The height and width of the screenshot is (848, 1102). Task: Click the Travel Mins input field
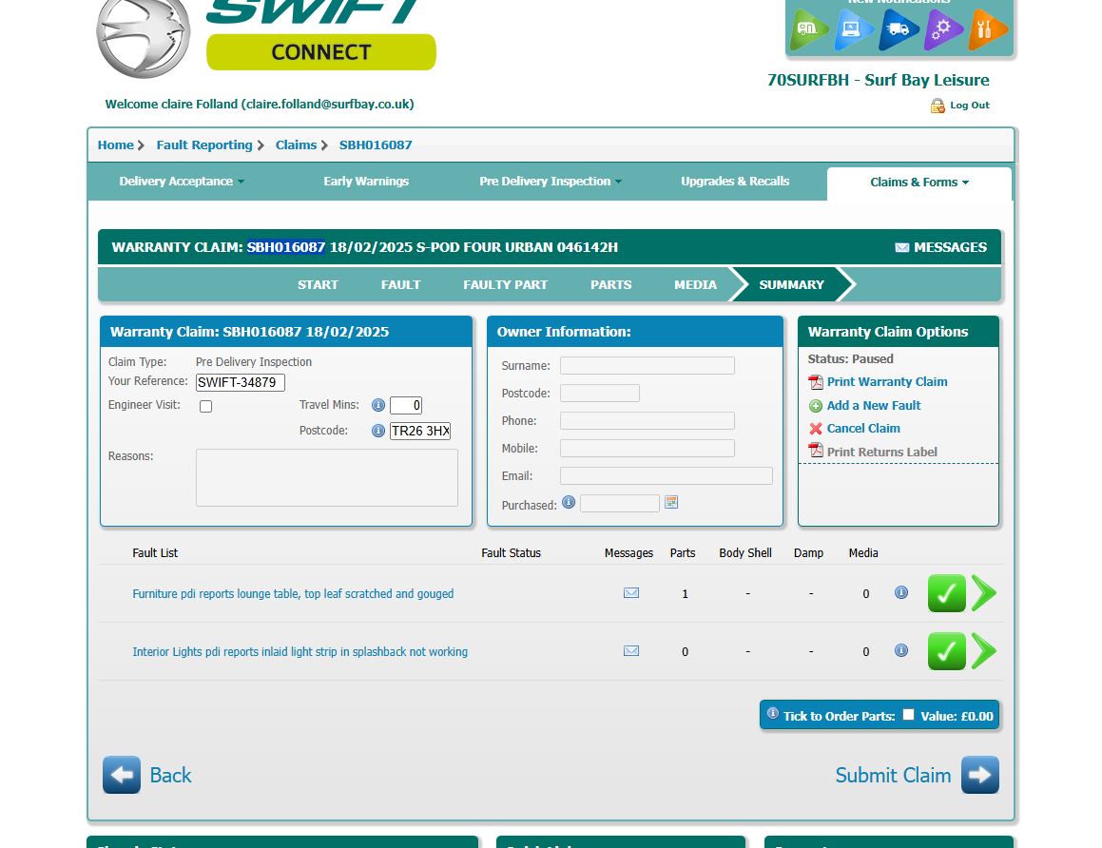coord(405,405)
